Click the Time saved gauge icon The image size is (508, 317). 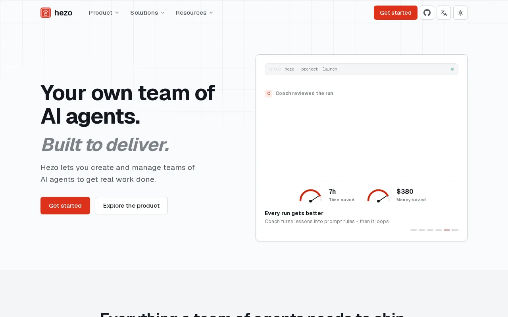[x=310, y=196]
